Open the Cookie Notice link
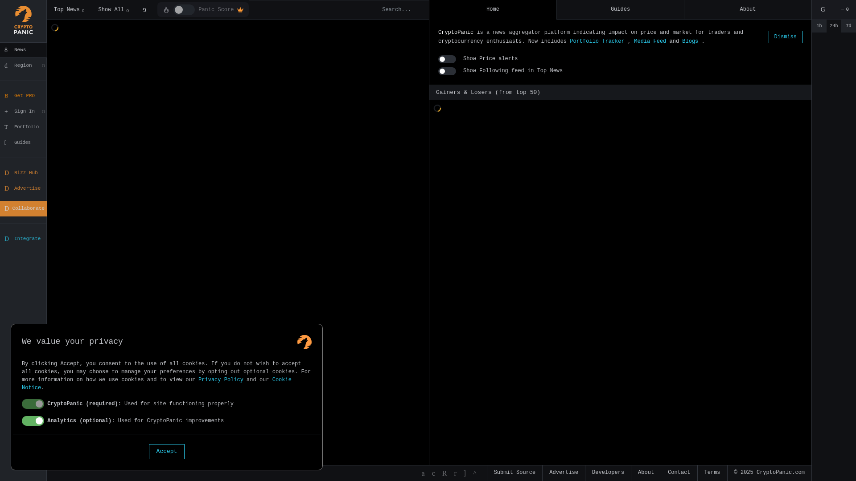856x481 pixels. [282, 380]
